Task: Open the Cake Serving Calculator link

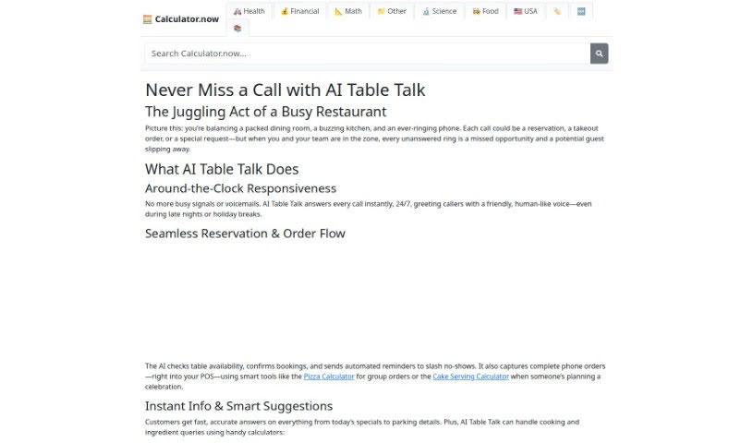Action: [x=470, y=377]
